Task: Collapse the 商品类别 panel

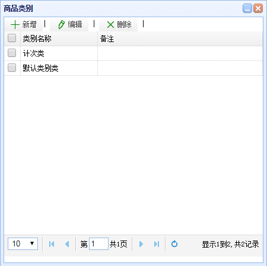Action: point(247,8)
